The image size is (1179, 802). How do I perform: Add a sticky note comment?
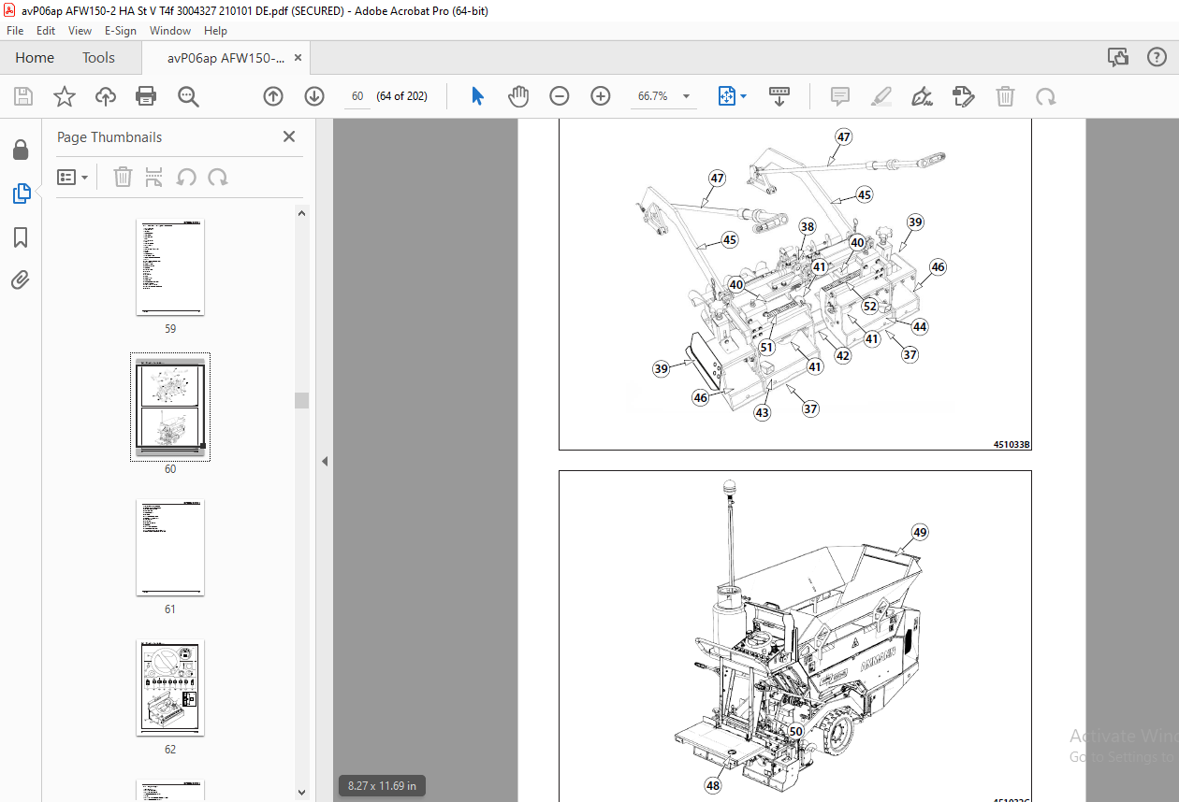(x=840, y=96)
